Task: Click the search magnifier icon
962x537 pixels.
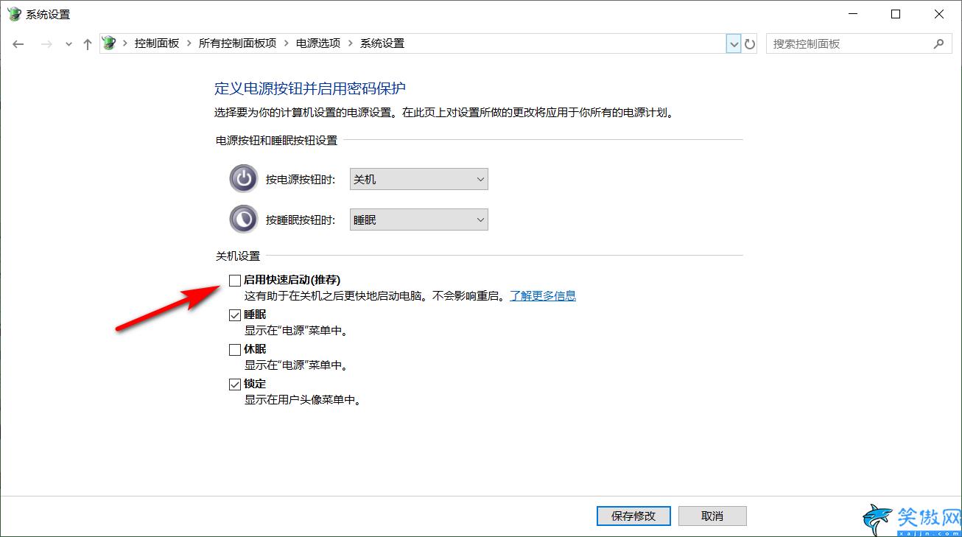Action: [x=938, y=43]
